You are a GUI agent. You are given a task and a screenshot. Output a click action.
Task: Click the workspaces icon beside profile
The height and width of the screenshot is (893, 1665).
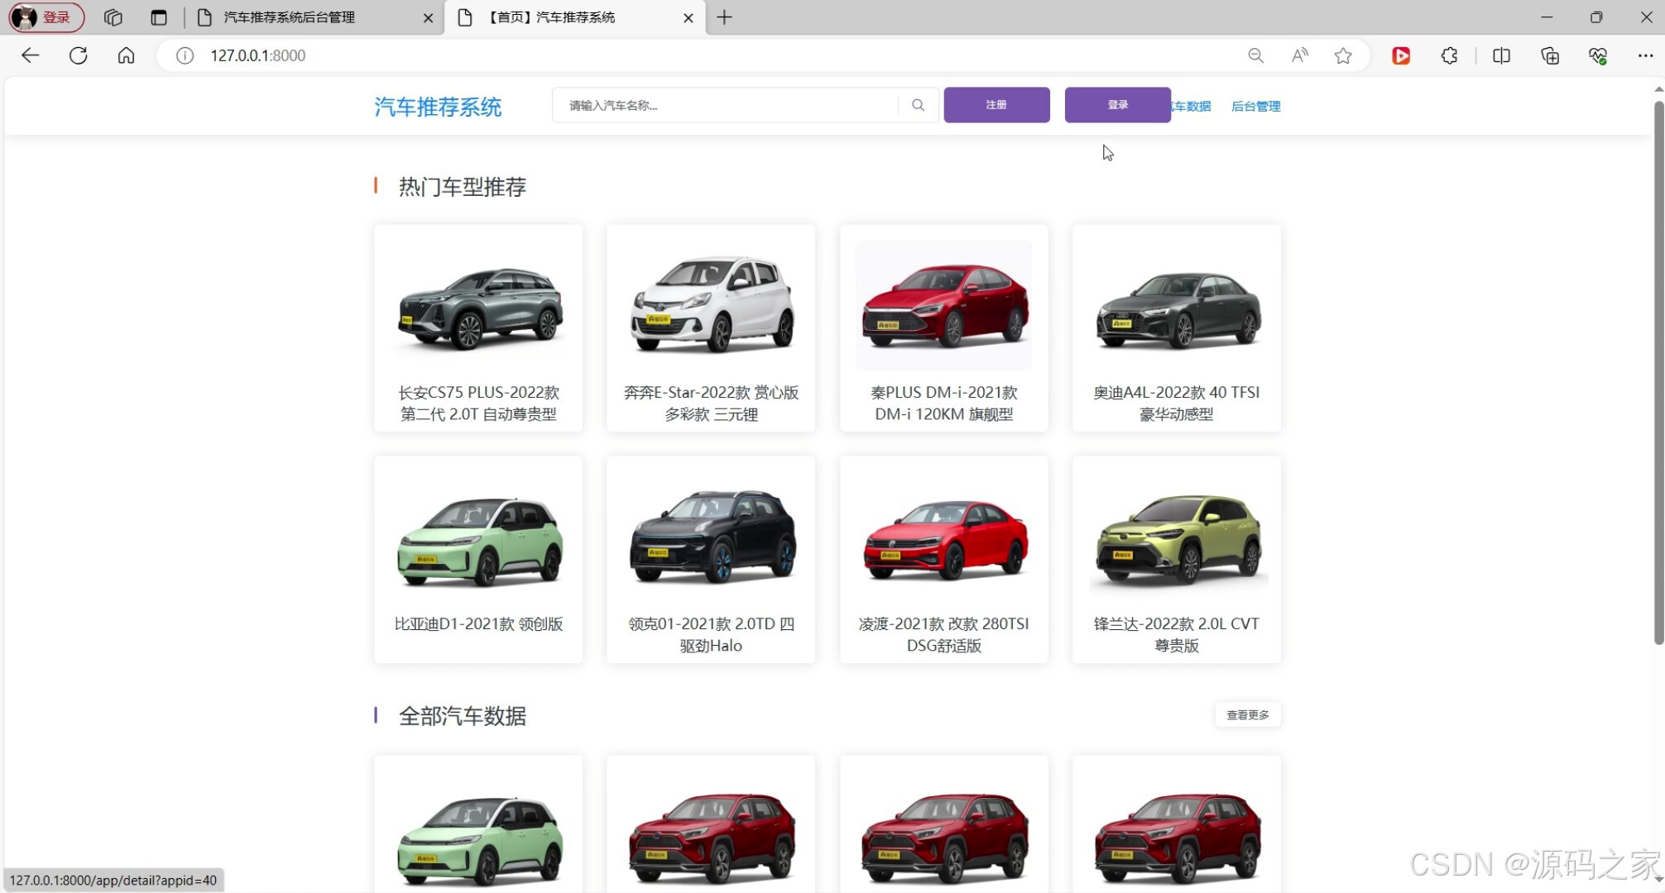[x=113, y=17]
